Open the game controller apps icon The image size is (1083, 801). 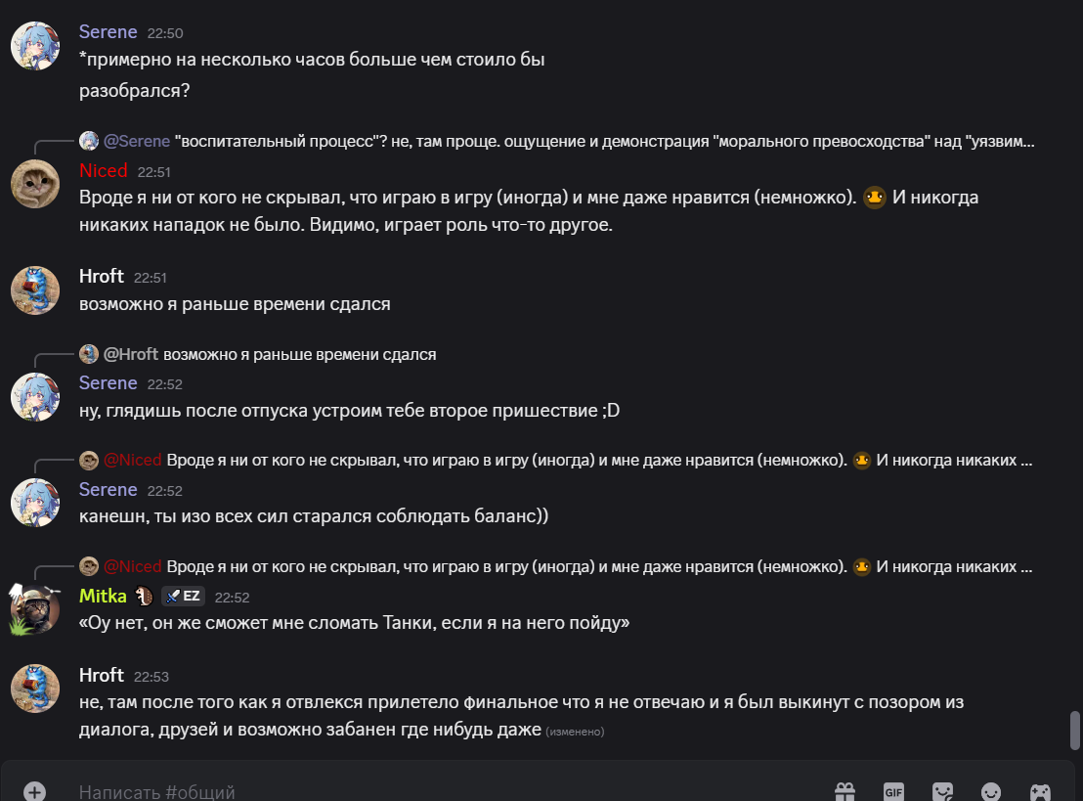click(x=1040, y=792)
